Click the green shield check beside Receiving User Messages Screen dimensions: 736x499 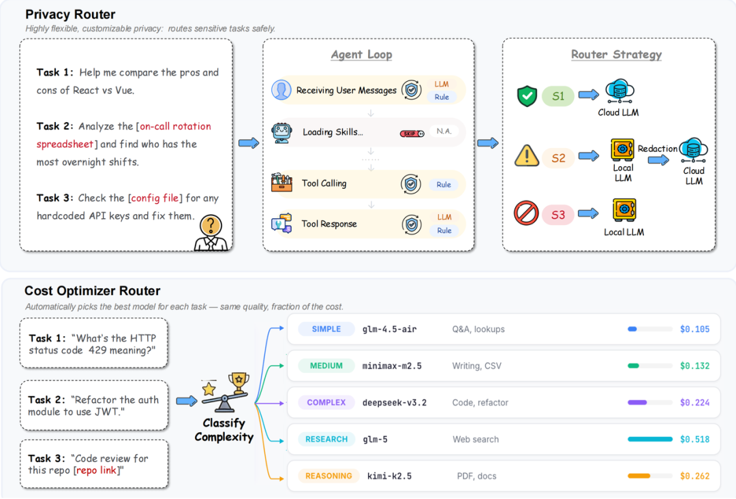click(x=412, y=90)
